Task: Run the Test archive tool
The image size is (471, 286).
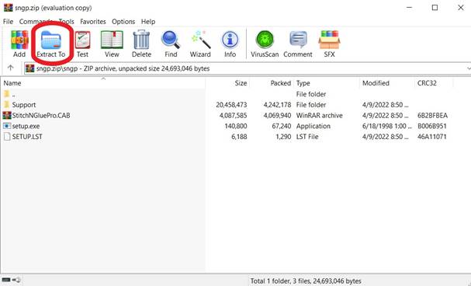Action: (x=82, y=44)
